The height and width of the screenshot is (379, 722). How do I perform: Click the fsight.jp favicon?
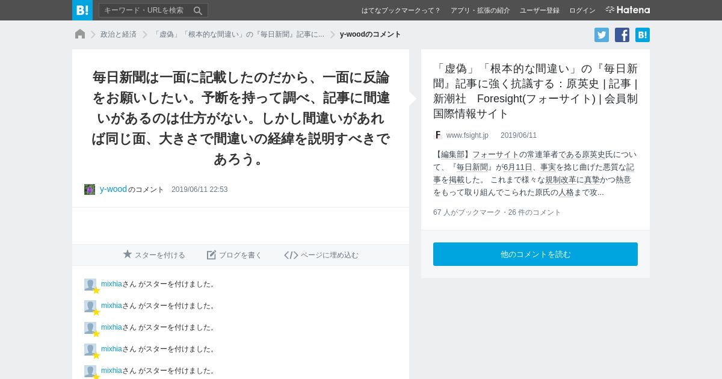pos(438,135)
